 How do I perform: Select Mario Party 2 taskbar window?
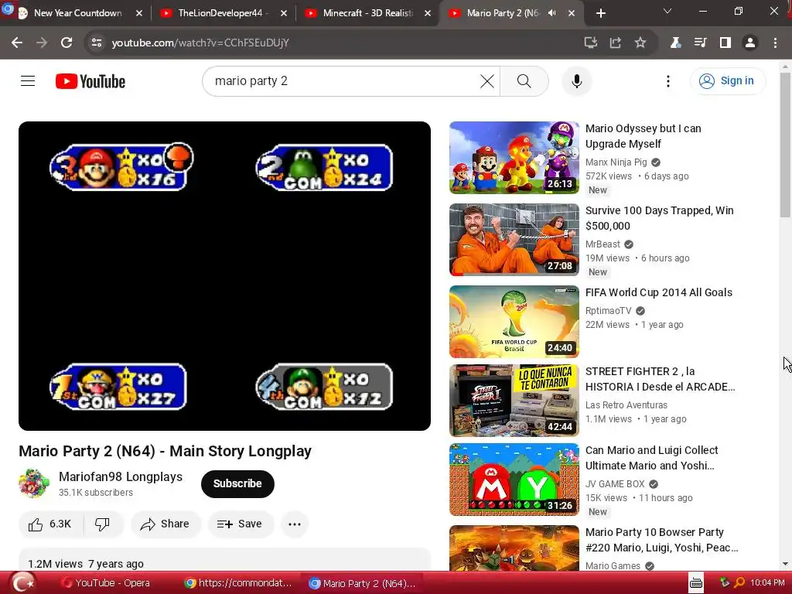(363, 583)
